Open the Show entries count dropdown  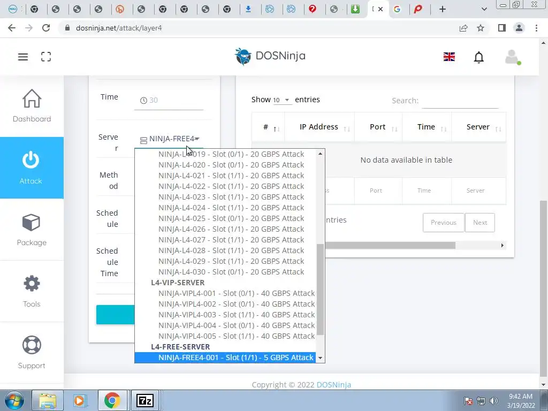(x=281, y=100)
